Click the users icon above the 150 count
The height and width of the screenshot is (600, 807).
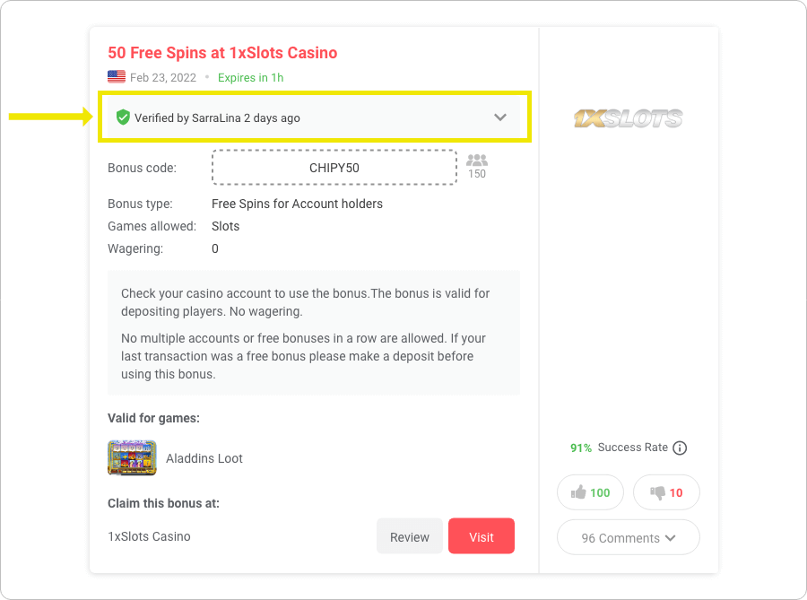476,161
